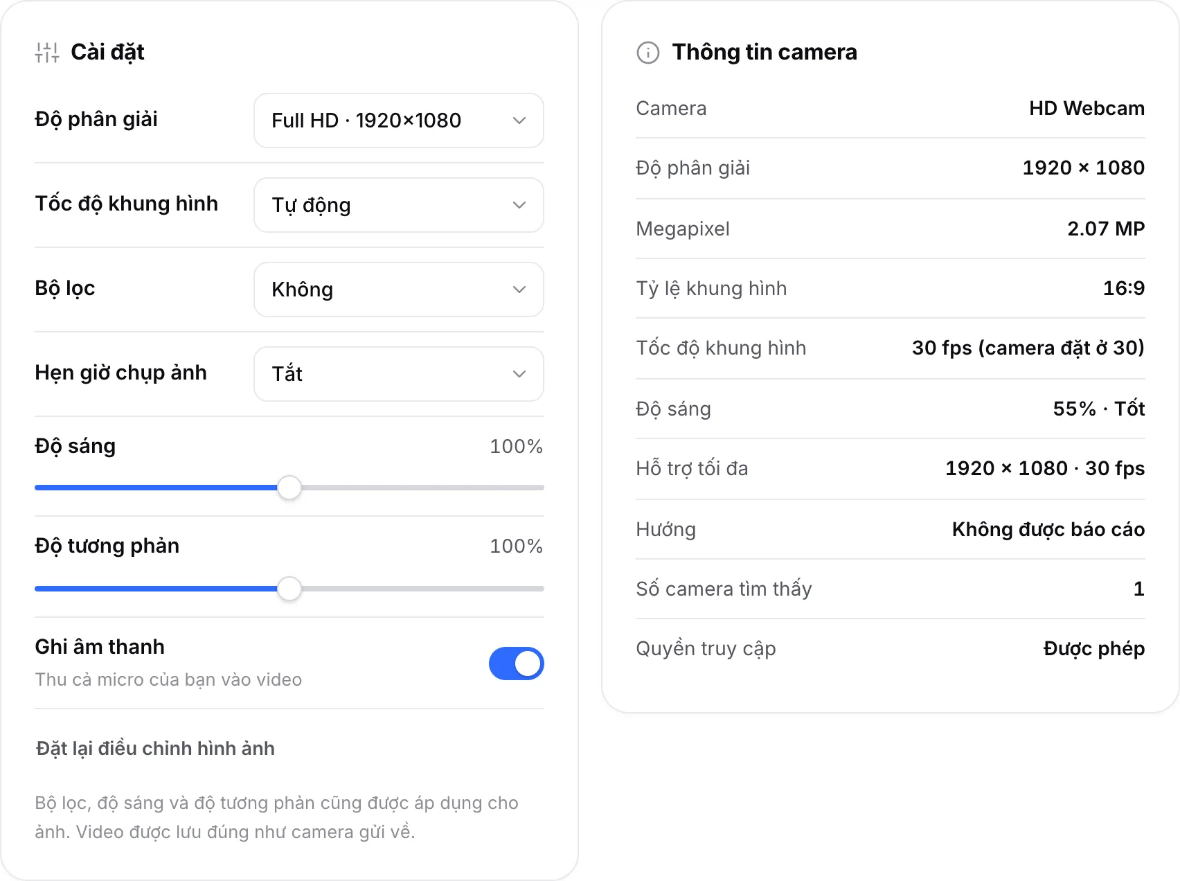Viewport: 1180px width, 881px height.
Task: Click the Độ tương phản slider handle
Action: point(289,589)
